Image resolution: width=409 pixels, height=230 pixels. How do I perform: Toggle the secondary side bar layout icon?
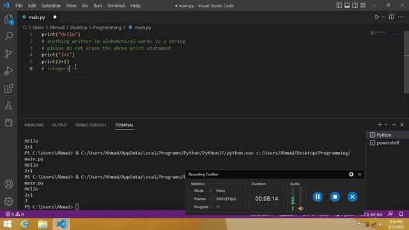[355, 6]
